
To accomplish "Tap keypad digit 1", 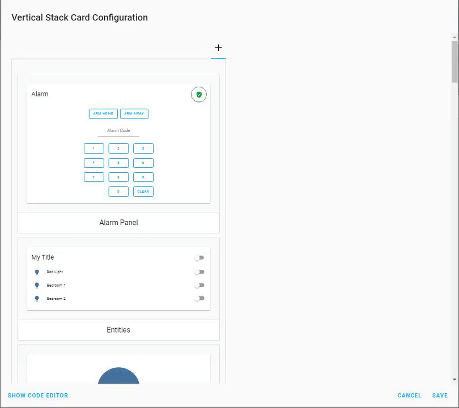I will point(94,148).
